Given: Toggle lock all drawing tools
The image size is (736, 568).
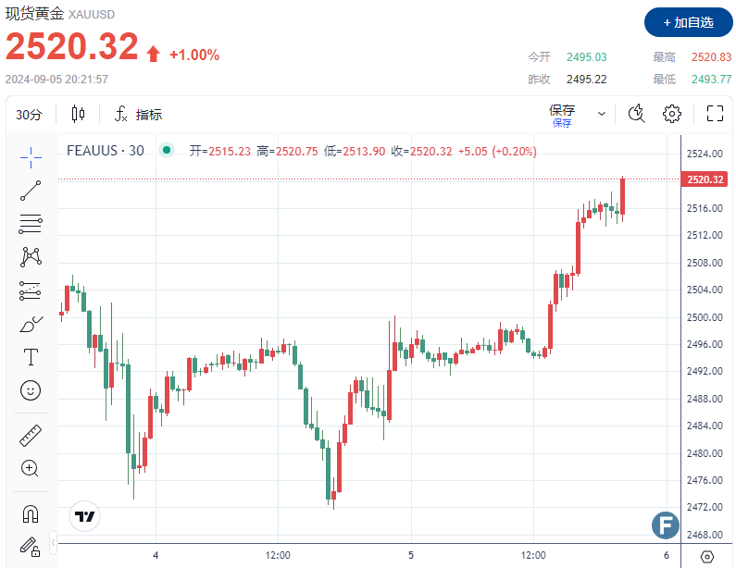Looking at the screenshot, I should (31, 547).
